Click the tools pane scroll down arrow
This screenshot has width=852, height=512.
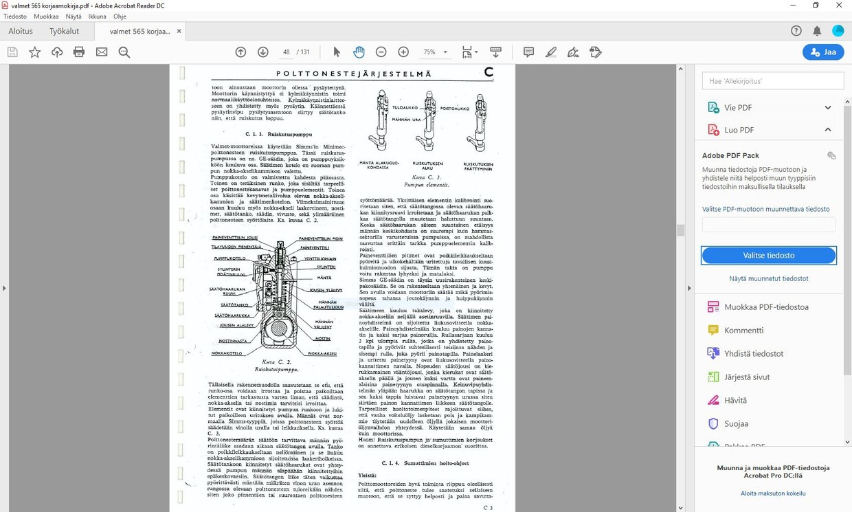848,442
